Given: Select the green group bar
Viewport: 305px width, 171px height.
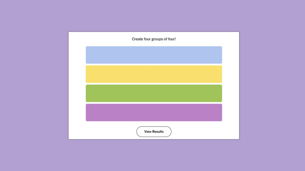Looking at the screenshot, I should tap(154, 93).
